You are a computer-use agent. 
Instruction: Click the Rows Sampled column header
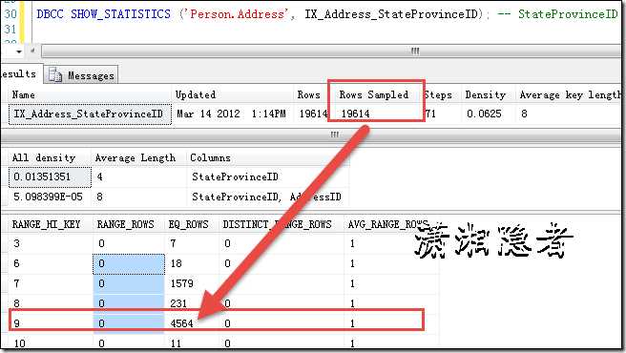(x=375, y=95)
